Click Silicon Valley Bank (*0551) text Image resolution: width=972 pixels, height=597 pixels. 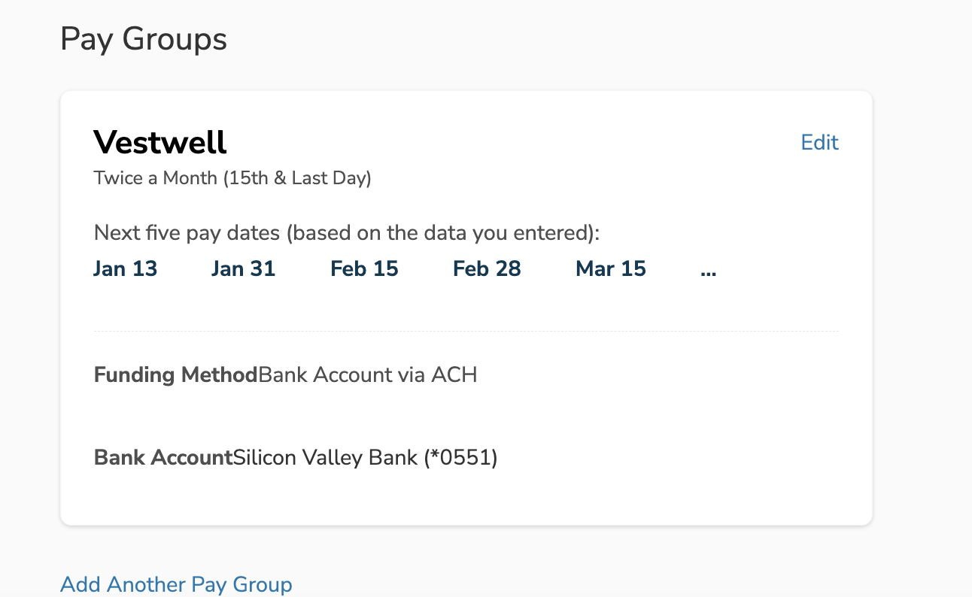coord(365,457)
